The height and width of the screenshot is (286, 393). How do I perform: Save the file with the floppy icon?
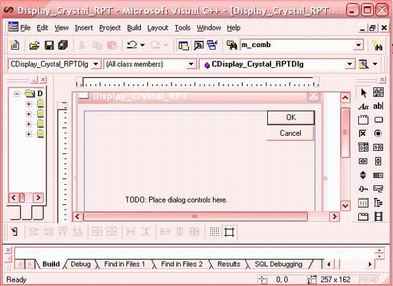[49, 45]
